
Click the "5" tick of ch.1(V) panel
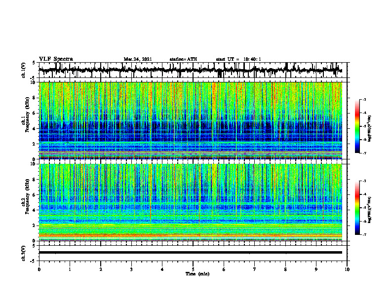point(34,63)
